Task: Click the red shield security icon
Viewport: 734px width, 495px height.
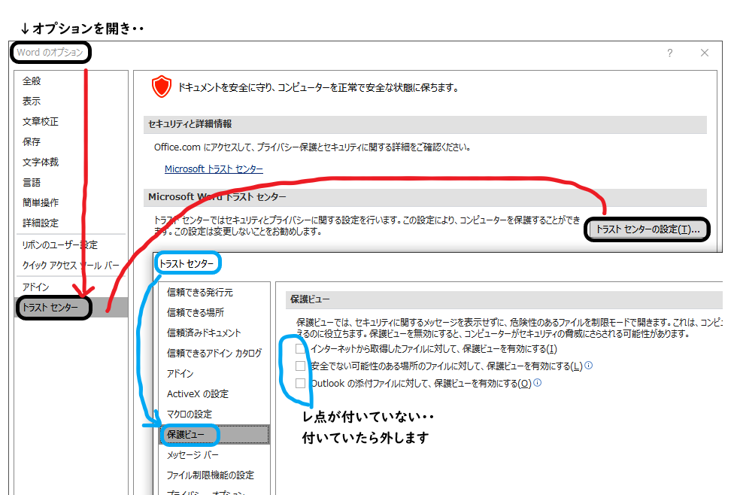Action: (x=162, y=87)
